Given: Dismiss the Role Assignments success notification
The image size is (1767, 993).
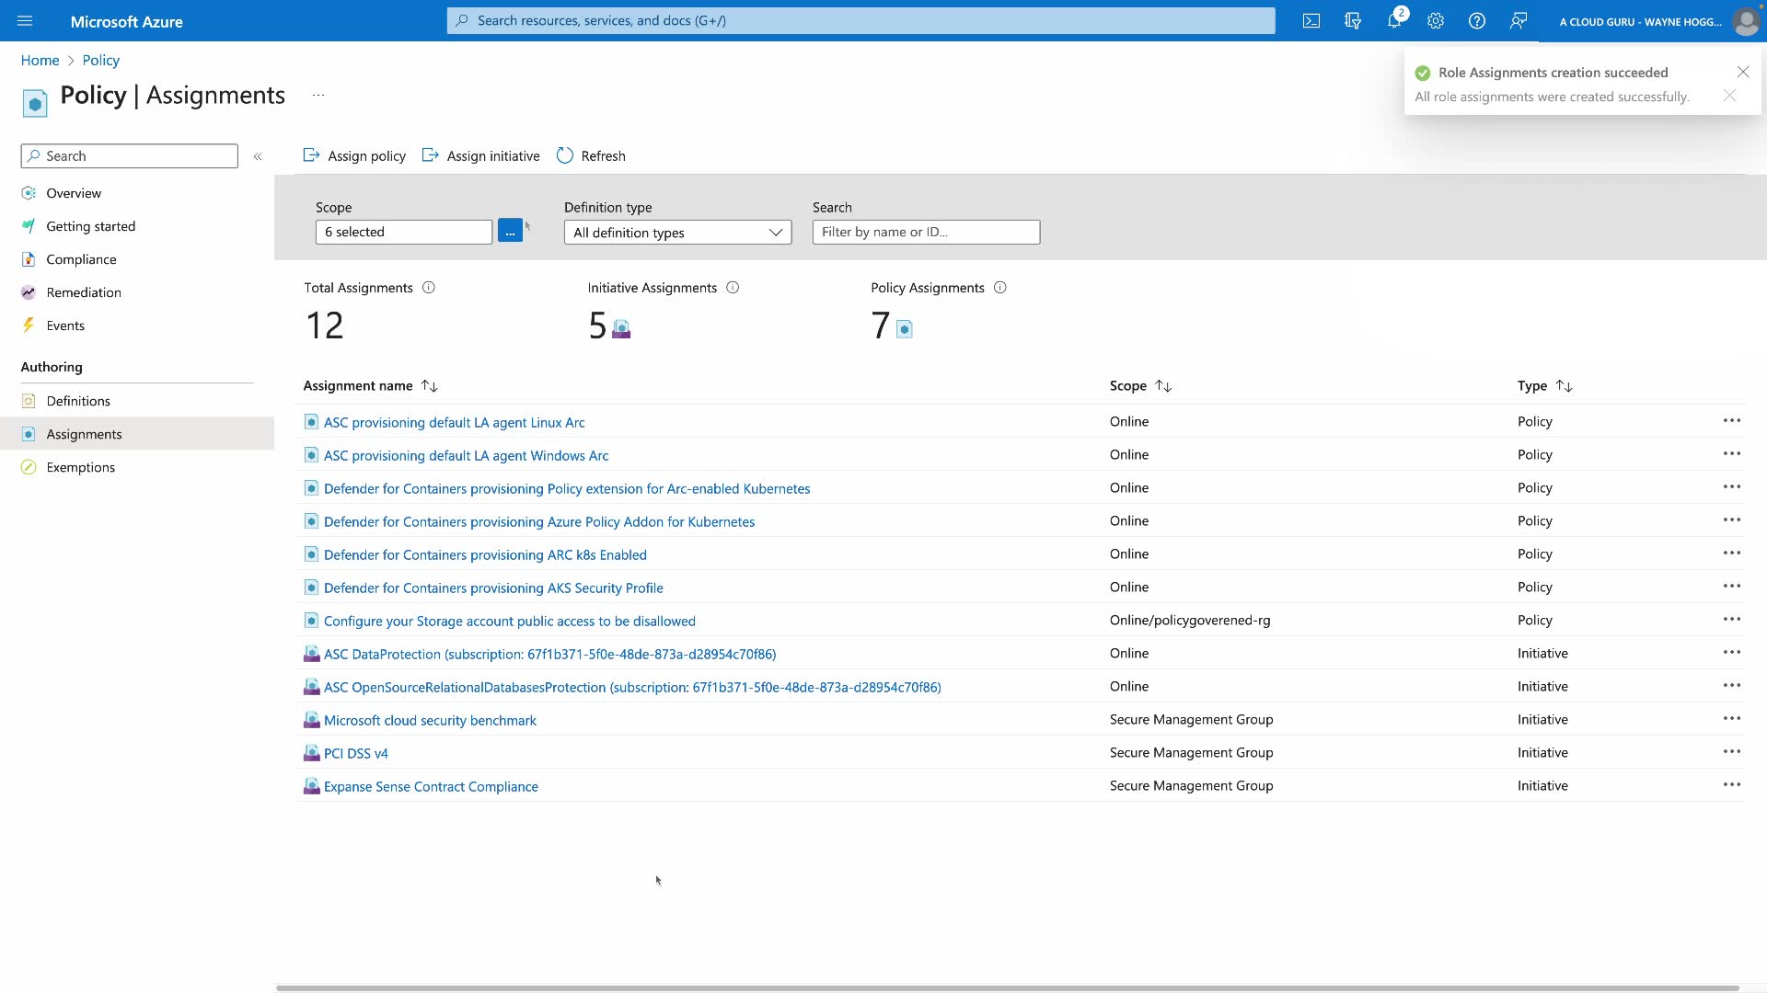Looking at the screenshot, I should 1742,72.
